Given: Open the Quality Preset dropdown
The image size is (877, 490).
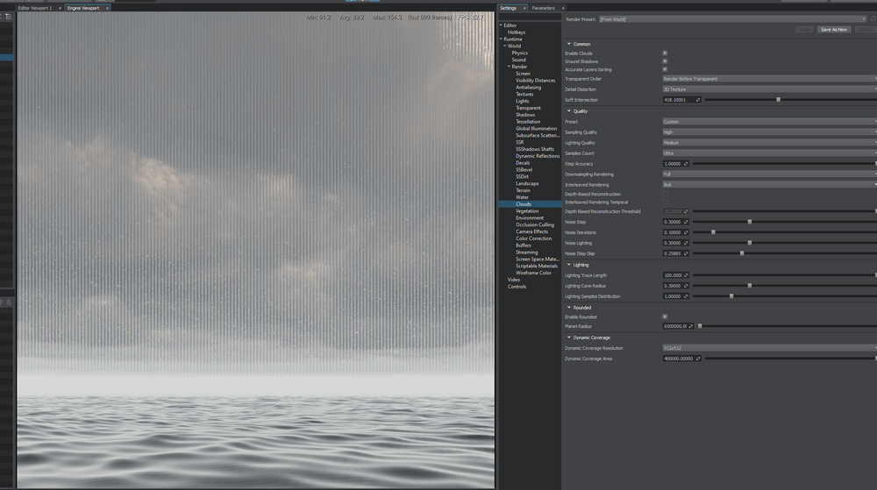Looking at the screenshot, I should click(769, 122).
